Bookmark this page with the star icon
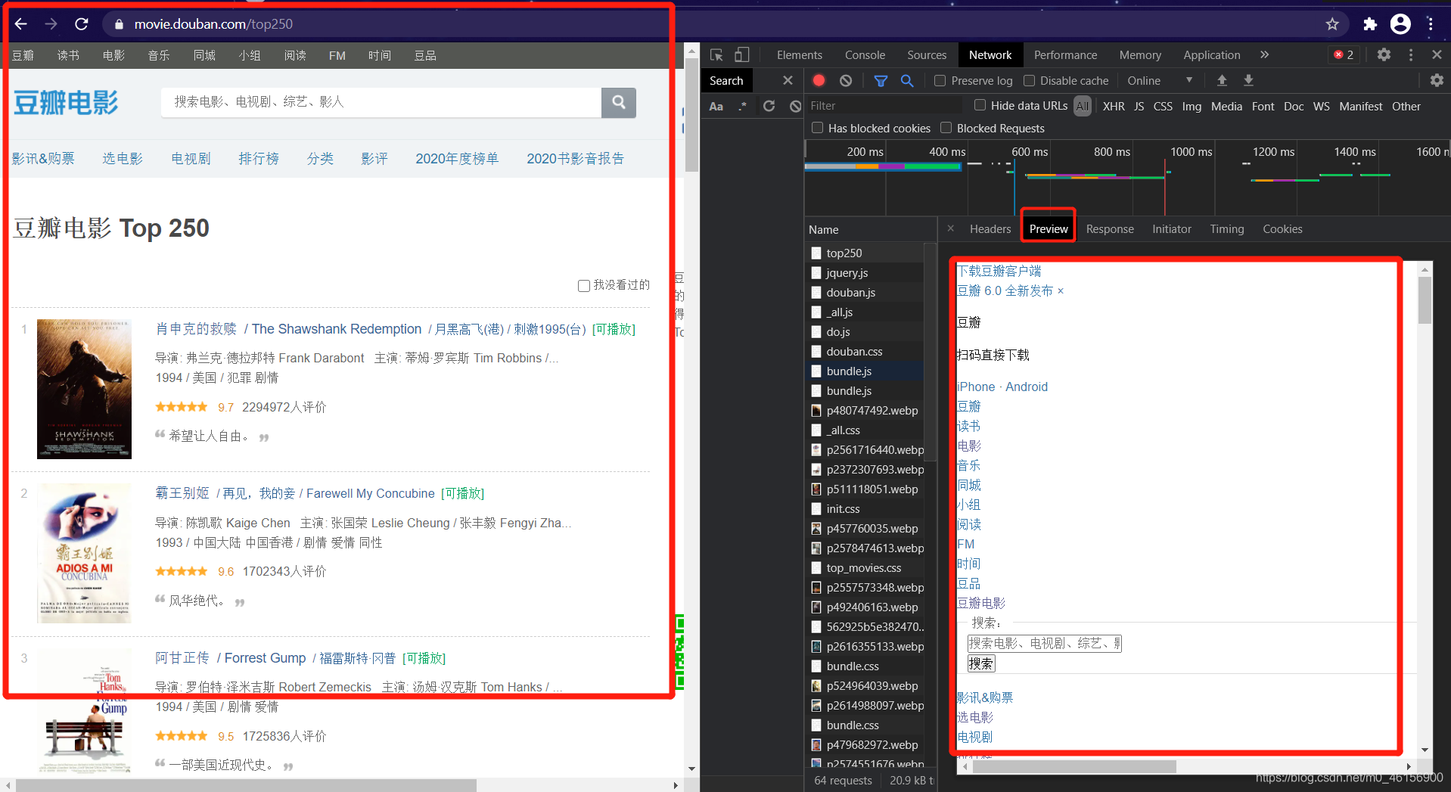This screenshot has height=792, width=1451. pos(1332,24)
